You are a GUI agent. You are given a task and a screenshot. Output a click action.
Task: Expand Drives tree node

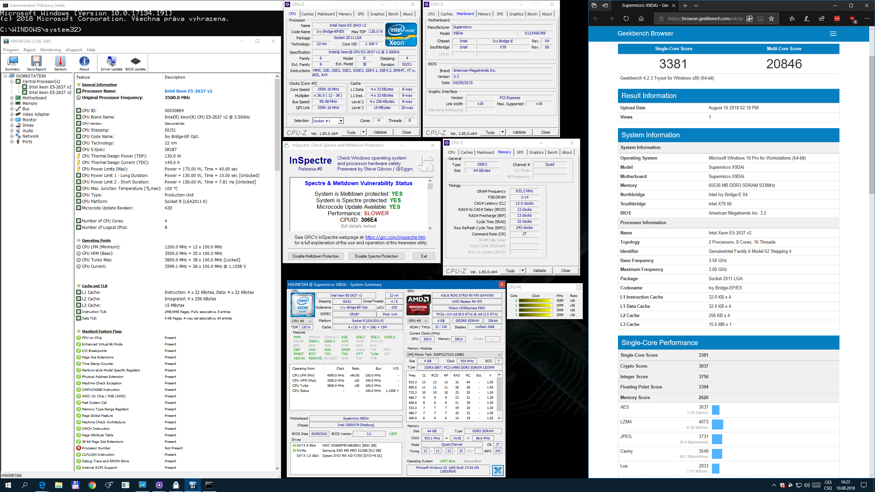tap(12, 125)
